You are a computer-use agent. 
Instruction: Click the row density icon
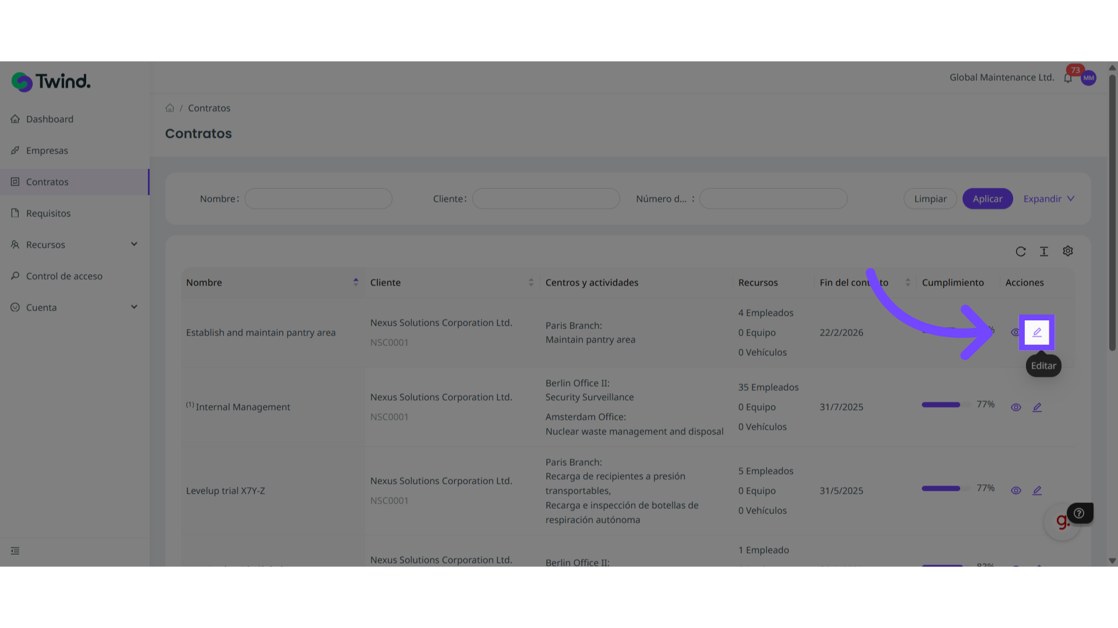pos(1044,251)
